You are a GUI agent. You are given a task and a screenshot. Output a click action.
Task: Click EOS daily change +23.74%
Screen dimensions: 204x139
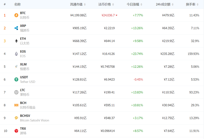[x=137, y=54]
